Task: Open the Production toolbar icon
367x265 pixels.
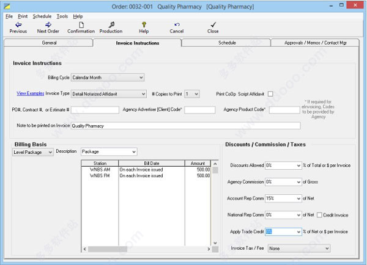Action: pyautogui.click(x=111, y=27)
